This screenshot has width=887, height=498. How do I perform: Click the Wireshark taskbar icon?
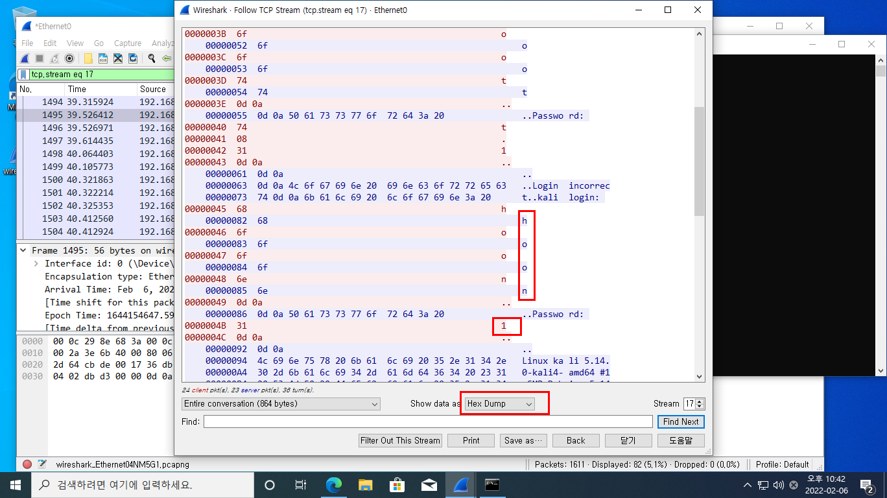(x=460, y=484)
